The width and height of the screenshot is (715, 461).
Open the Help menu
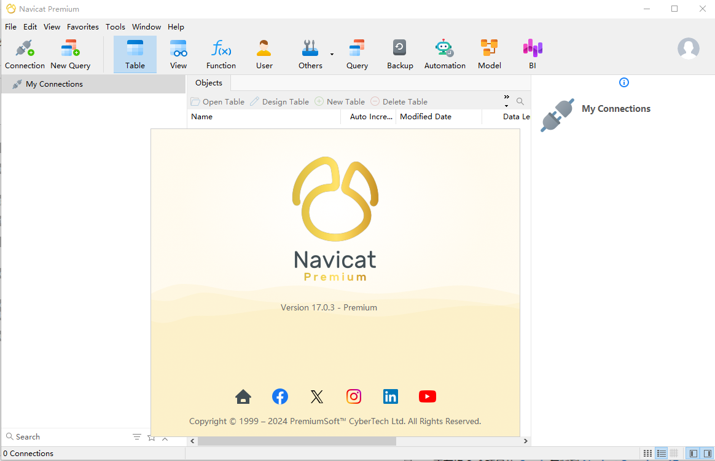176,26
